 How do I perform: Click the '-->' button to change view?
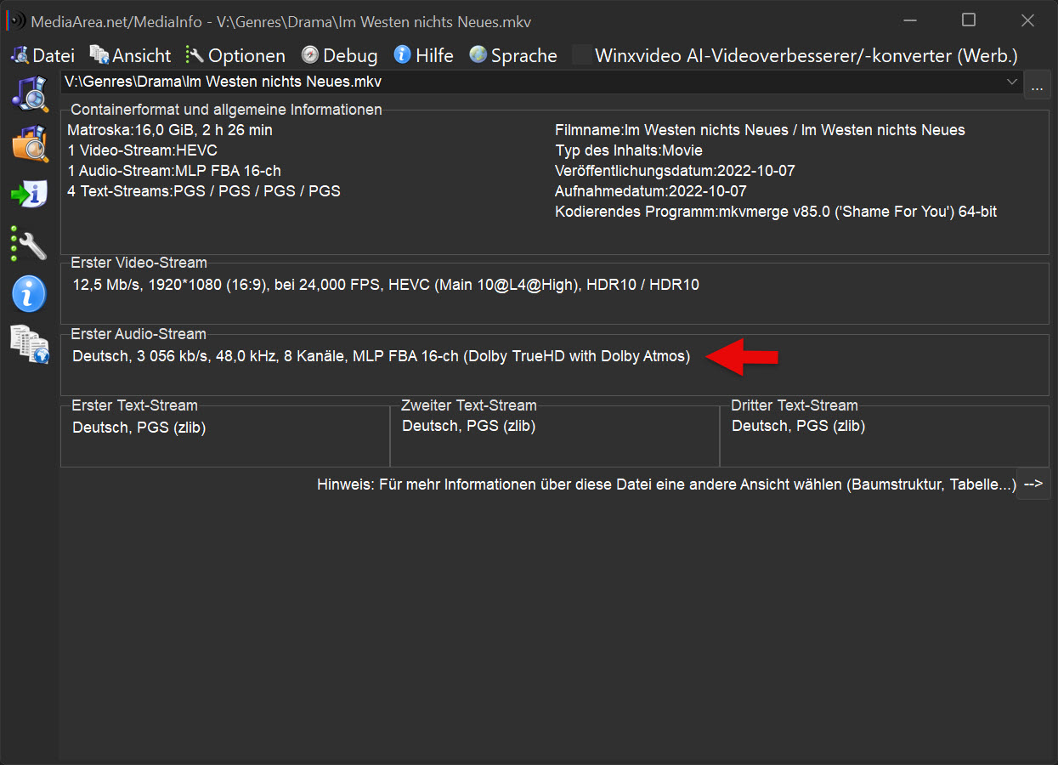[1033, 484]
